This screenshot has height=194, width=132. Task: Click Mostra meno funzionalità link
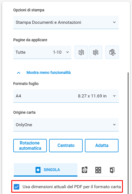pyautogui.click(x=49, y=73)
